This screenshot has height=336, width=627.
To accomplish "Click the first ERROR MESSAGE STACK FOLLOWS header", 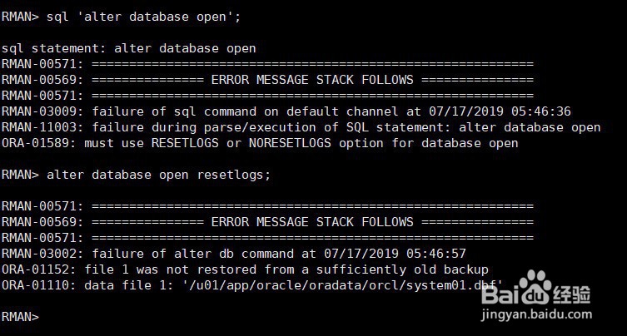I will pos(312,80).
